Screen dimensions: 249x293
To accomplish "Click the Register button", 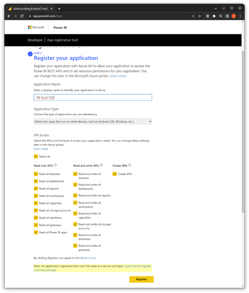I will tap(141, 279).
